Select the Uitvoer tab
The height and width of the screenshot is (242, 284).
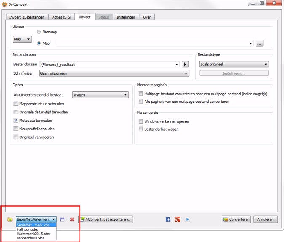(85, 17)
